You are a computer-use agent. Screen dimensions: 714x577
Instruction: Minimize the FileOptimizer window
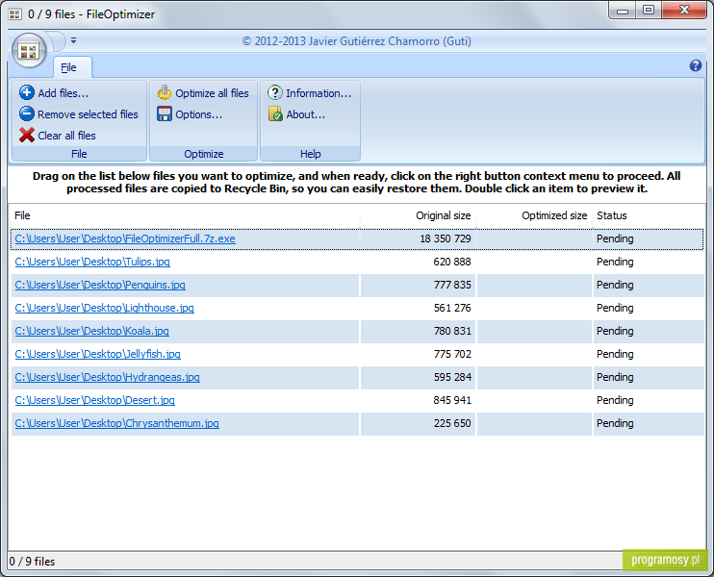click(623, 11)
